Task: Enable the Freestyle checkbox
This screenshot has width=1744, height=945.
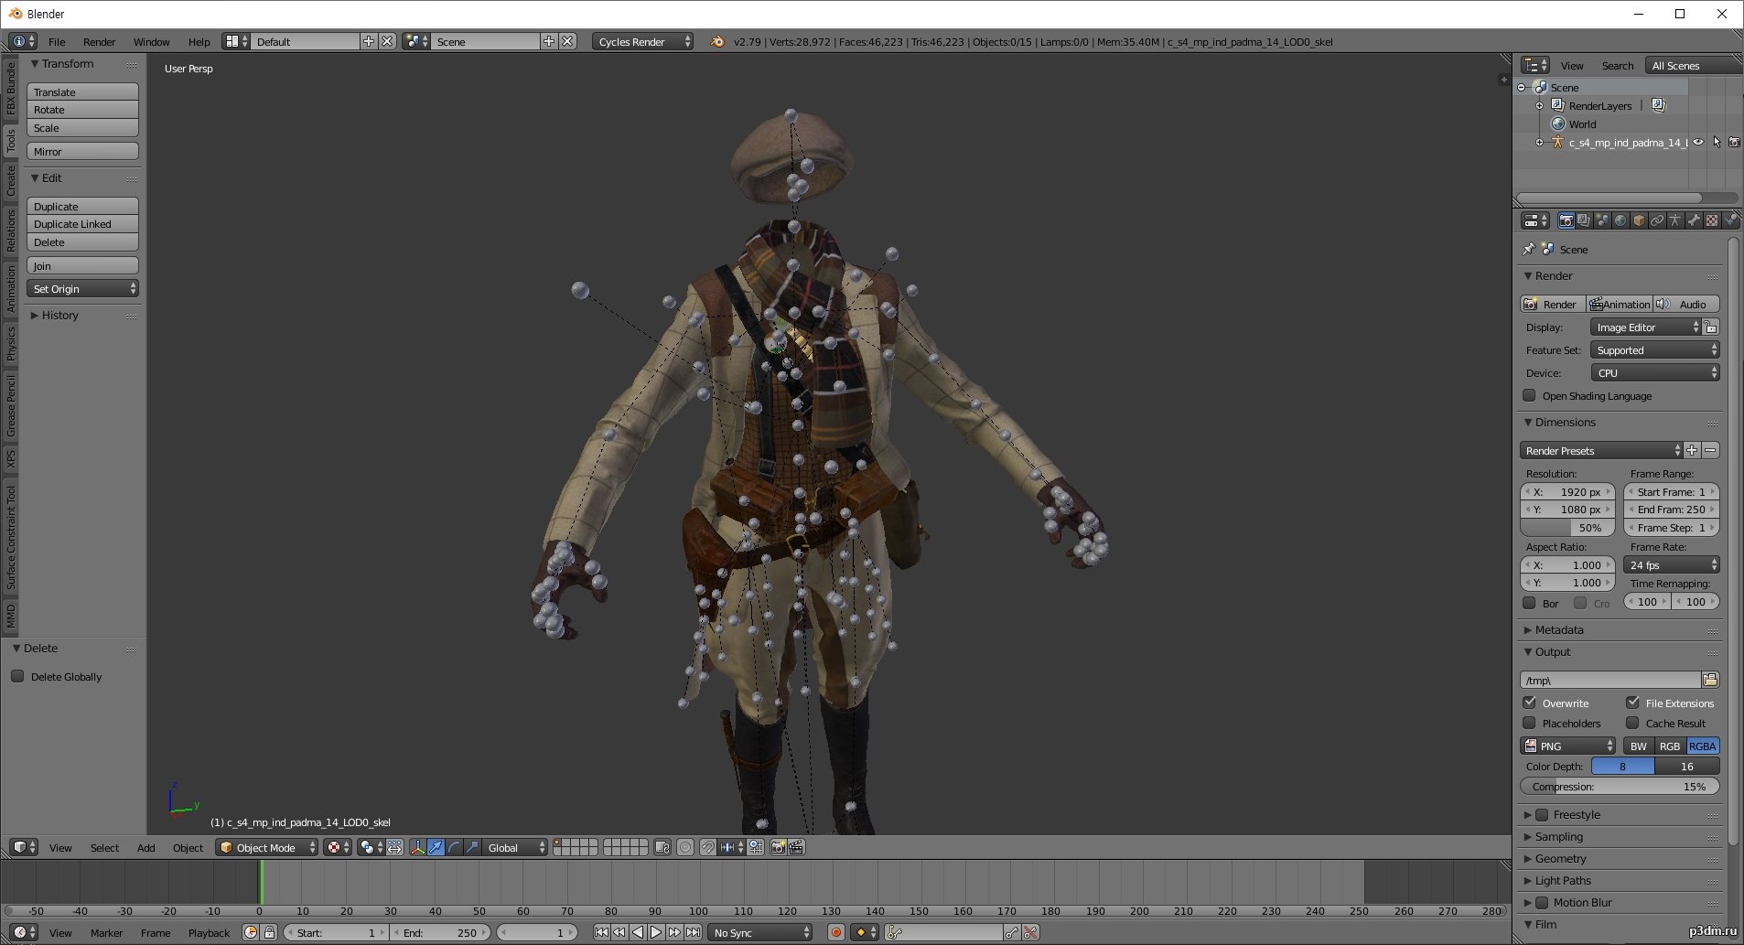Action: tap(1542, 814)
